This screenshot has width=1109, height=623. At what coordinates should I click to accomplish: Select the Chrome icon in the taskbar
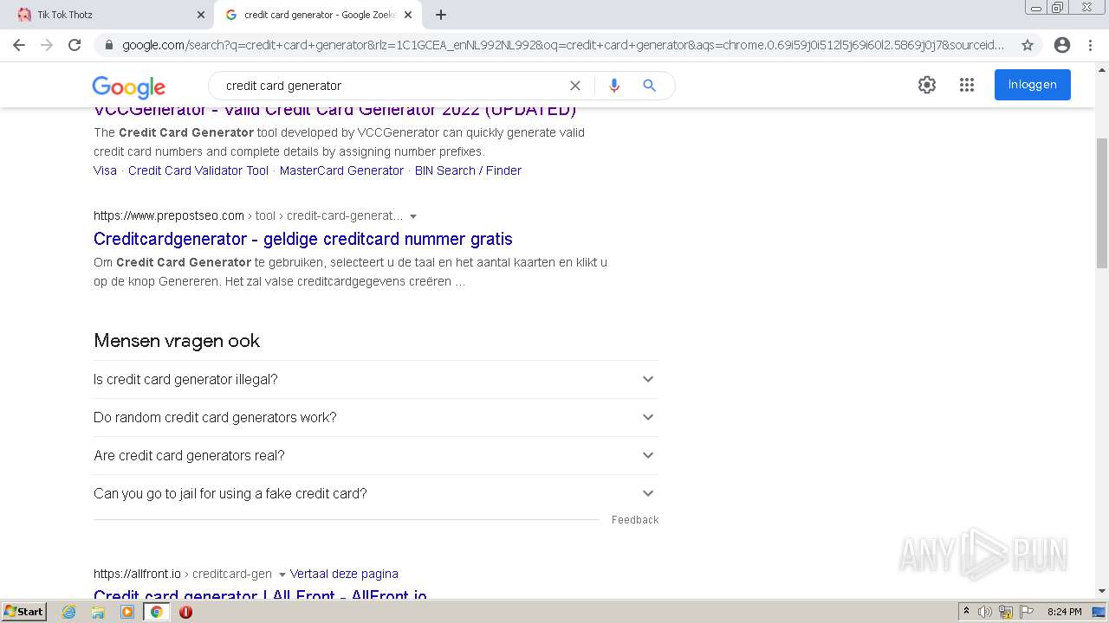click(x=157, y=612)
